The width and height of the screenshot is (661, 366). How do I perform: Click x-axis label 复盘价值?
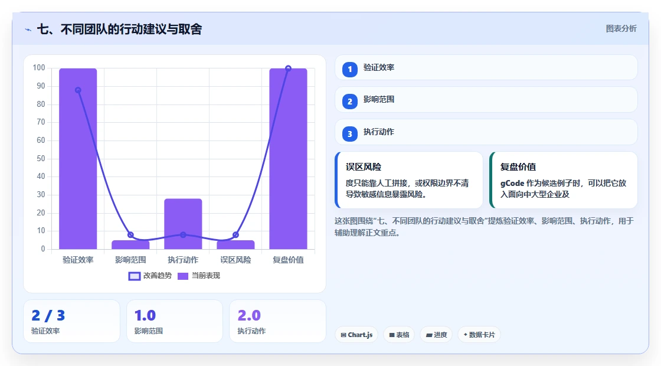tap(289, 260)
